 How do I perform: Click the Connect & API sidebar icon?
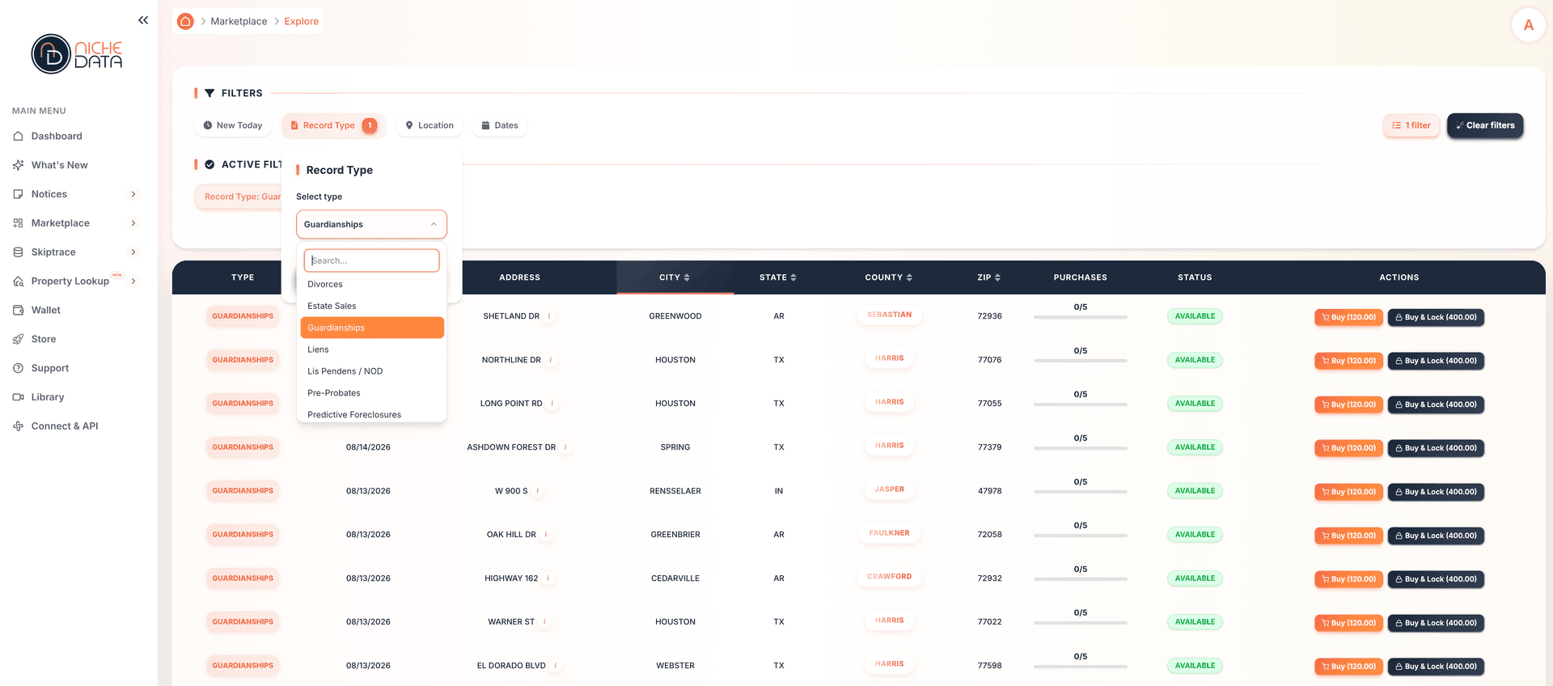18,426
